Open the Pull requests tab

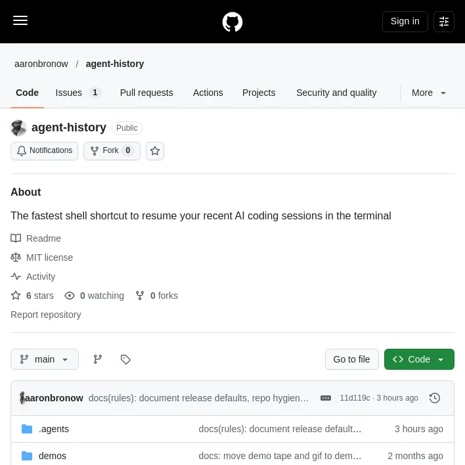click(x=146, y=93)
